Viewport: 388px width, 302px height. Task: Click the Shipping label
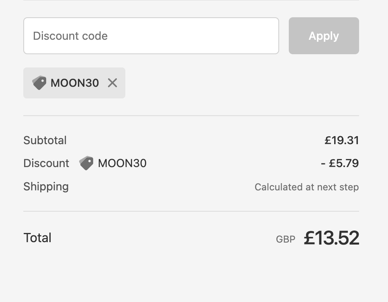(46, 187)
